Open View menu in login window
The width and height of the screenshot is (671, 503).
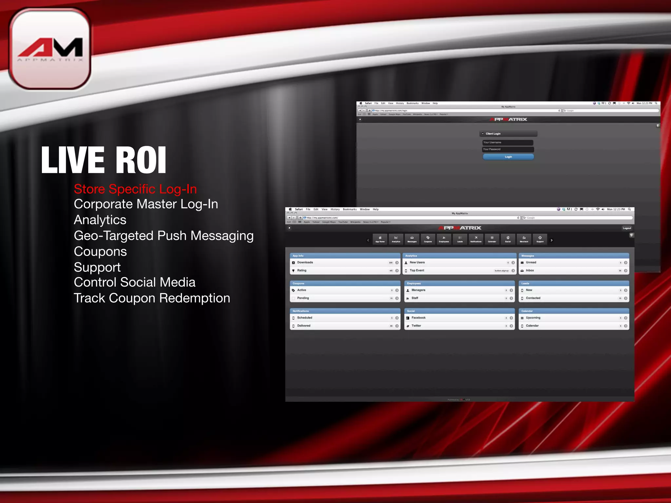(x=391, y=103)
